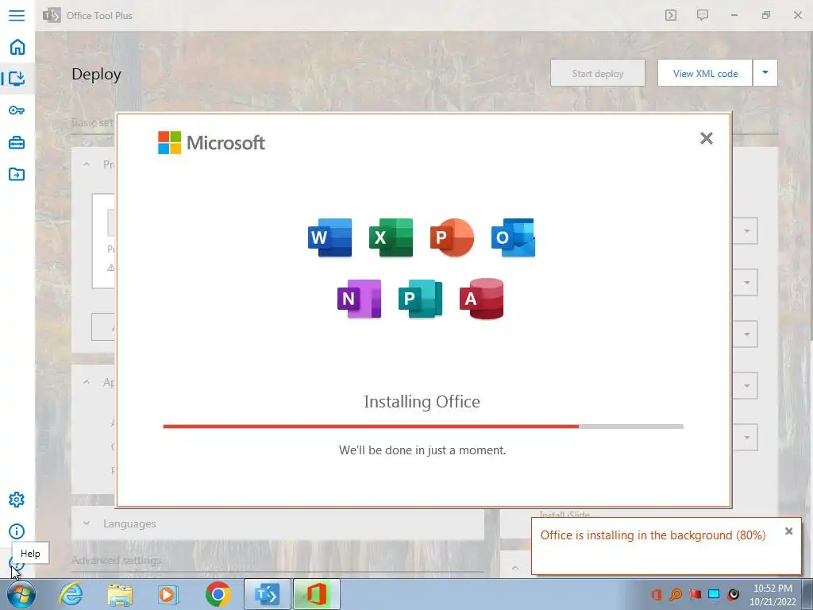Click the cyan monitor tray icon
The width and height of the screenshot is (813, 610).
[x=714, y=594]
